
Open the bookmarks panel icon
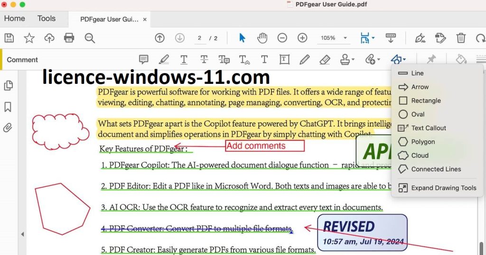pos(8,107)
